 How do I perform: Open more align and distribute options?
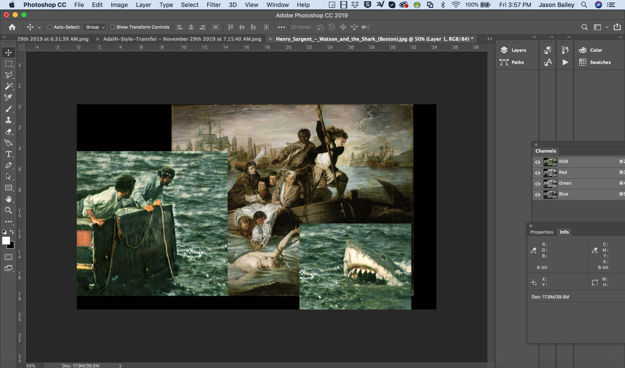(x=281, y=27)
